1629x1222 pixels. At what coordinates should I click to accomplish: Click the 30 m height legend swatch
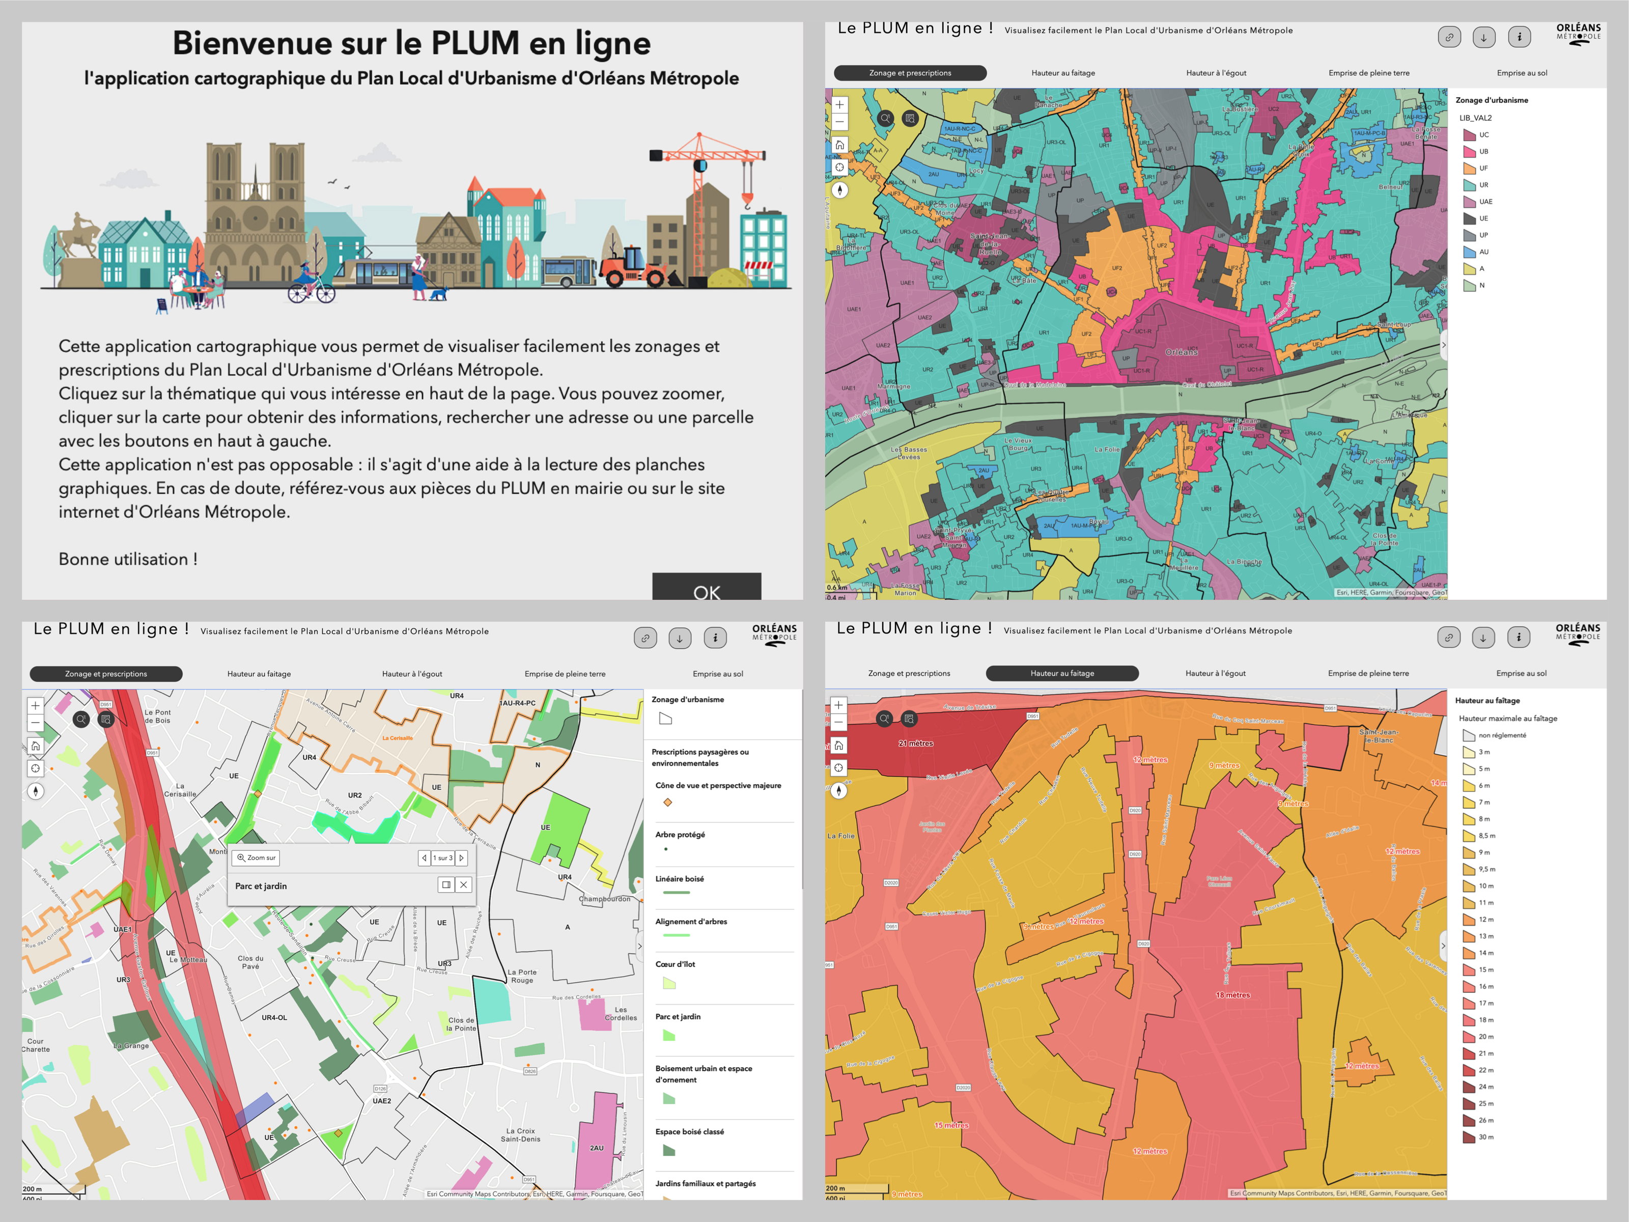pyautogui.click(x=1469, y=1137)
